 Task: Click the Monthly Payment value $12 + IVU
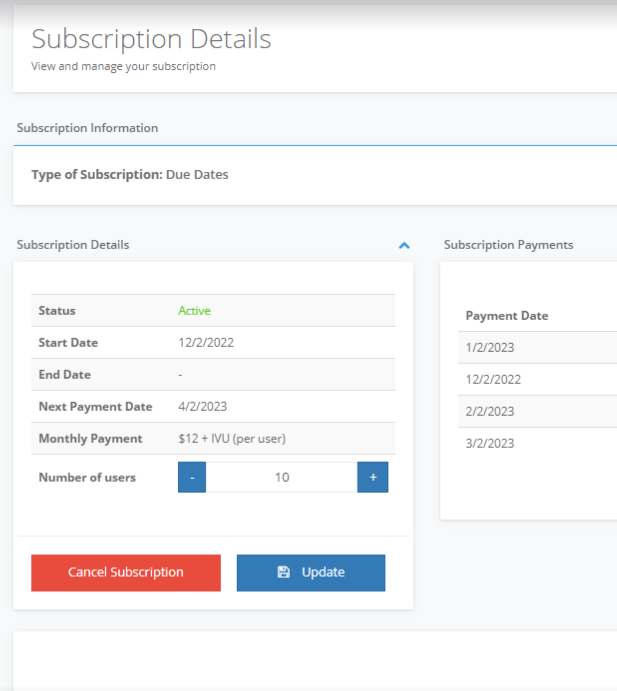coord(232,439)
